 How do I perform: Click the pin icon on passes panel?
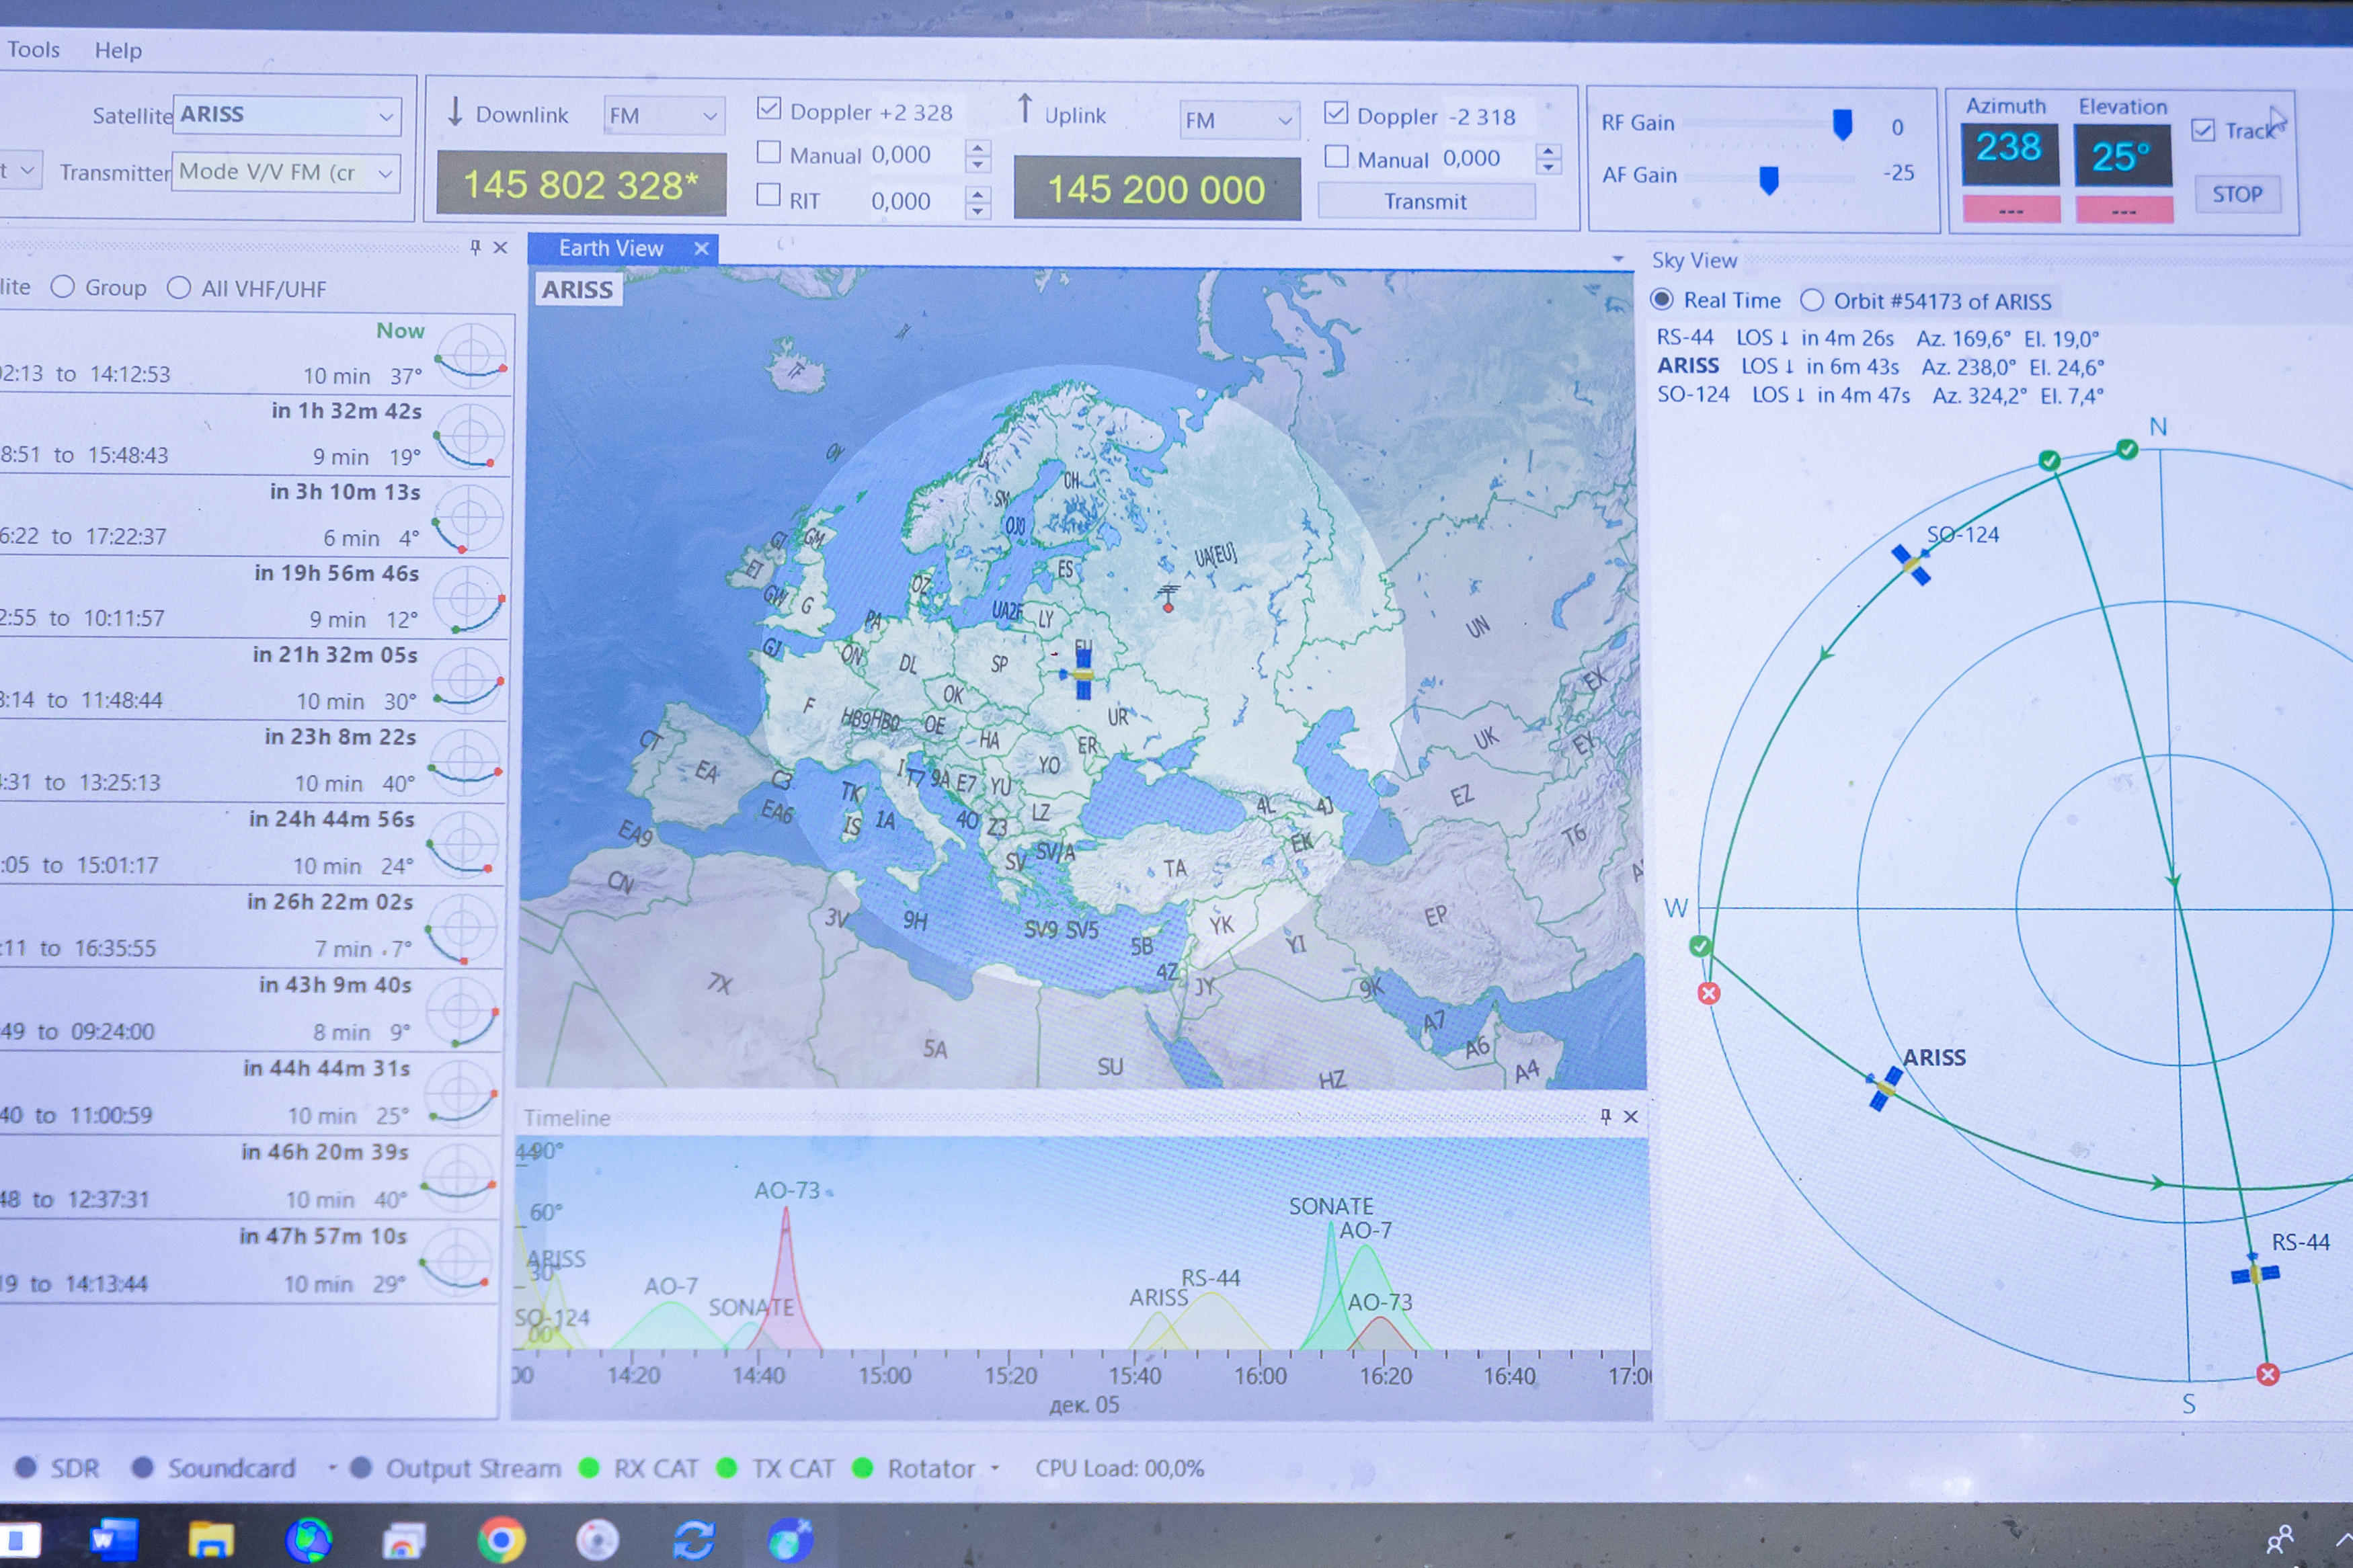[x=475, y=247]
